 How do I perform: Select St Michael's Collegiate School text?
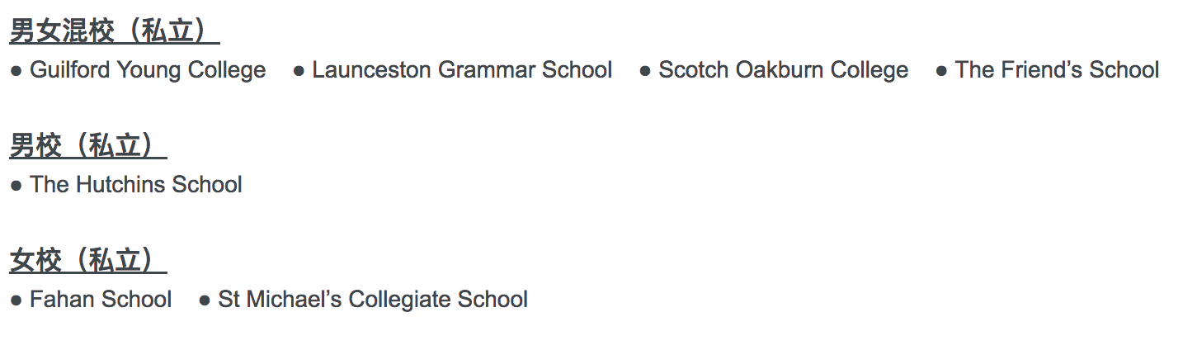373,299
